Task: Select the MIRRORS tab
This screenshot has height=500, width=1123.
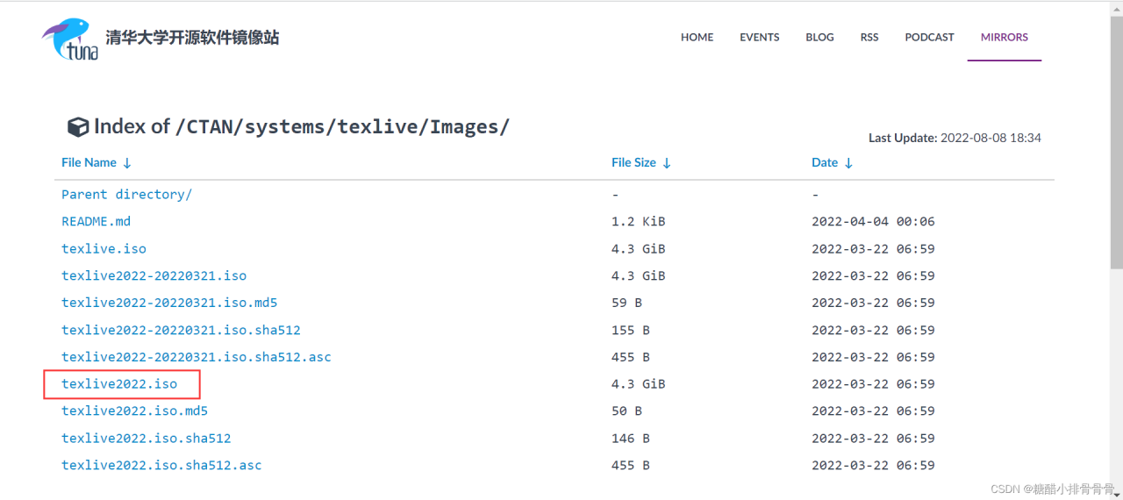Action: (x=1004, y=37)
